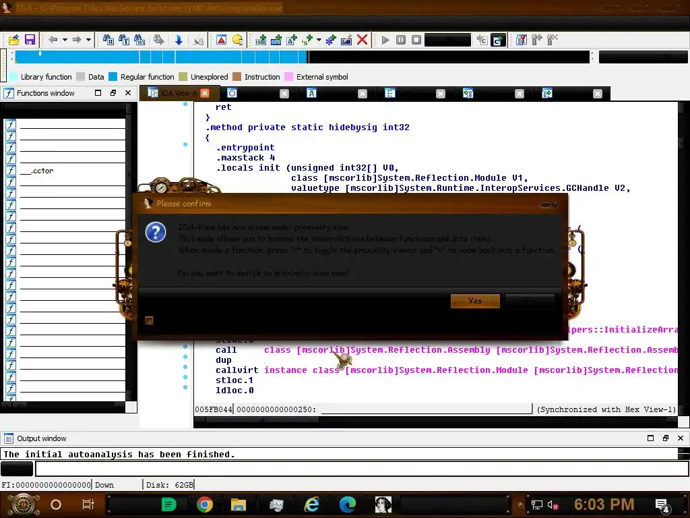Undock the Functions window panel
The width and height of the screenshot is (690, 518).
pyautogui.click(x=113, y=93)
